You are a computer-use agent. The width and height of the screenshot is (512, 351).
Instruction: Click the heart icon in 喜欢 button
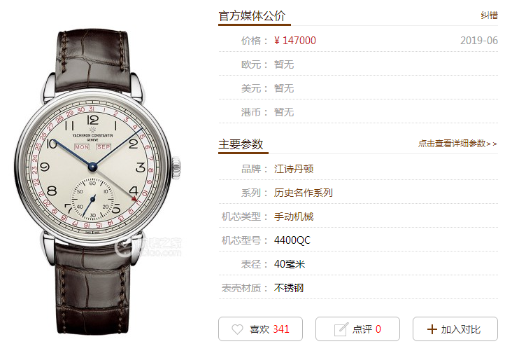click(x=237, y=329)
